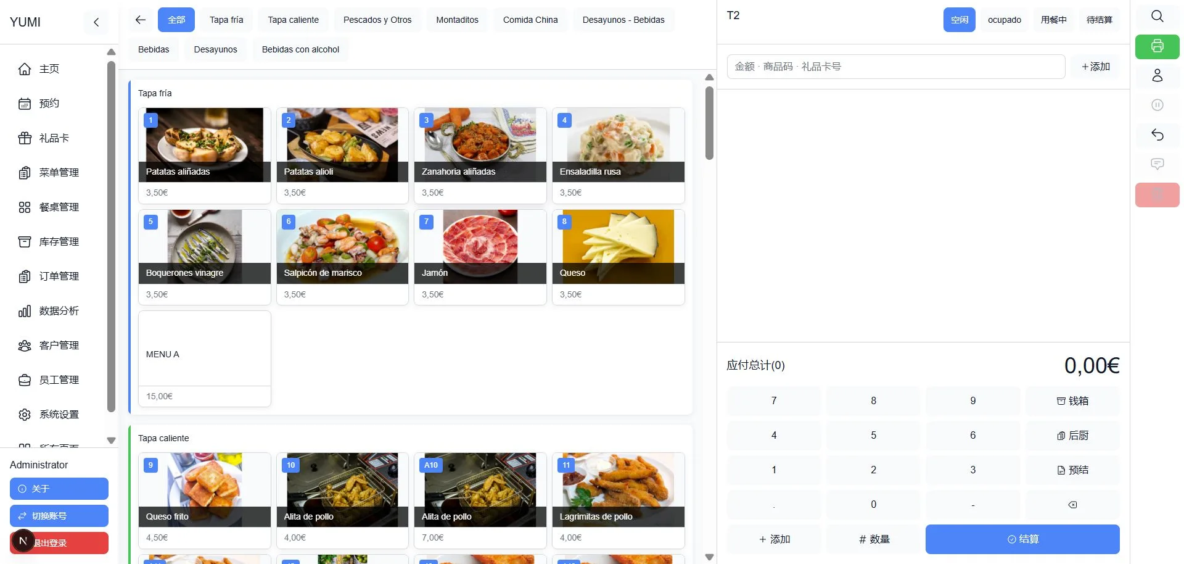
Task: Click the 关于 about button
Action: [59, 489]
